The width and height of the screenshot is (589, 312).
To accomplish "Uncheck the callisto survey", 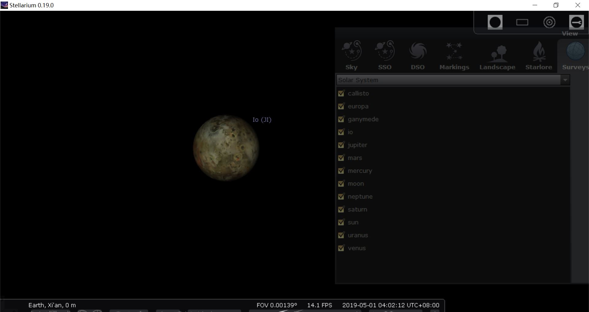I will click(x=341, y=93).
